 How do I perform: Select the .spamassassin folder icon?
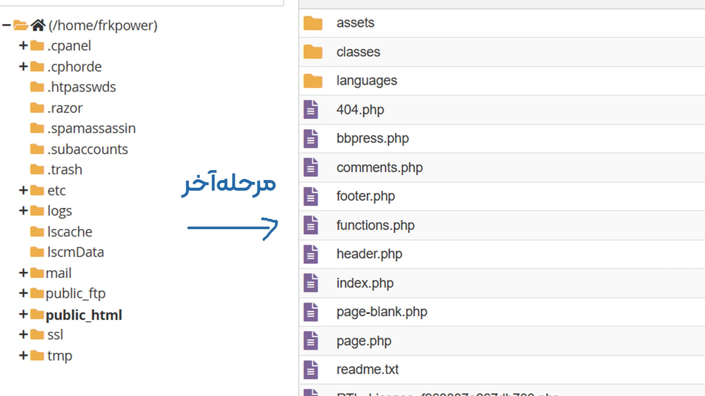tap(37, 128)
